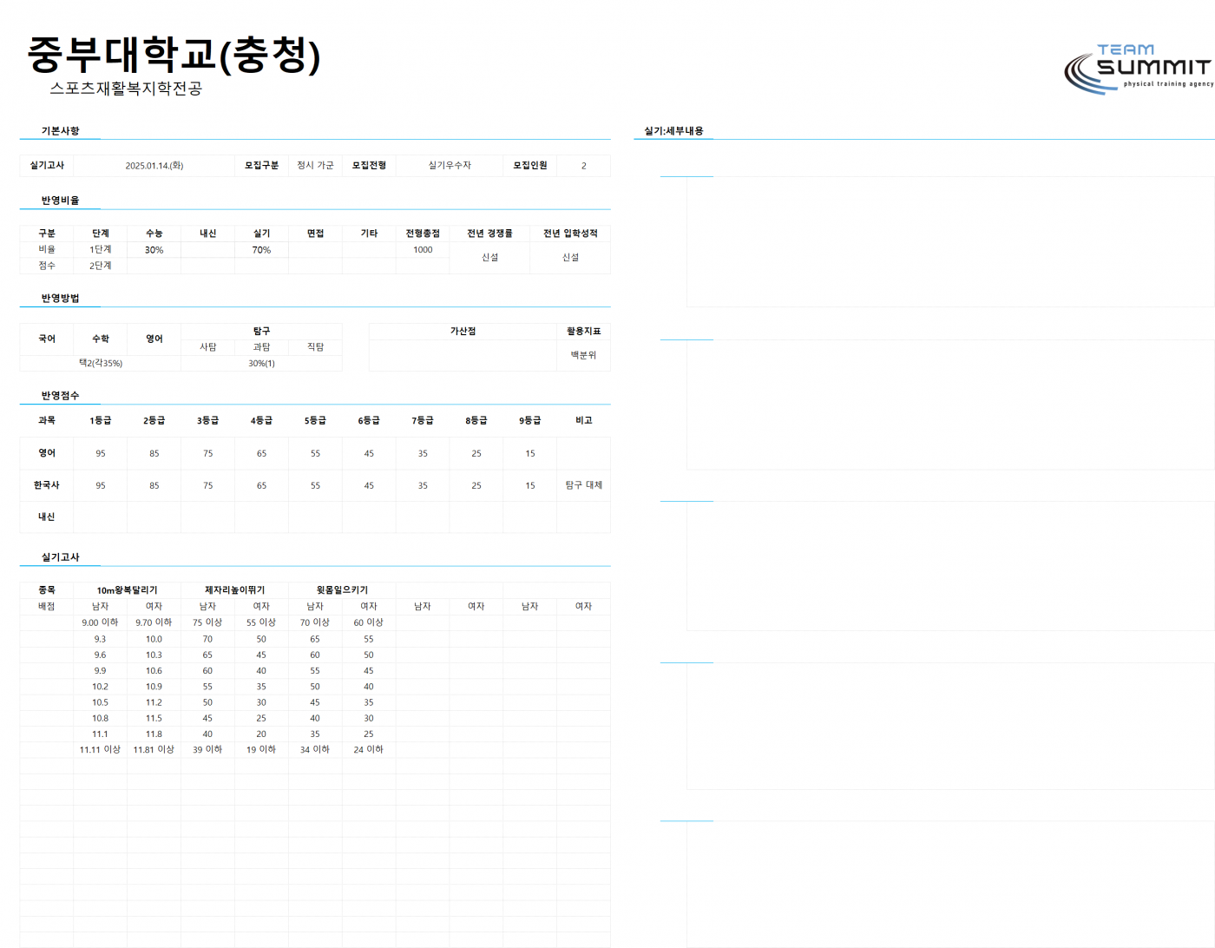The width and height of the screenshot is (1215, 948).
Task: Click the 모집인원 label
Action: [x=529, y=166]
